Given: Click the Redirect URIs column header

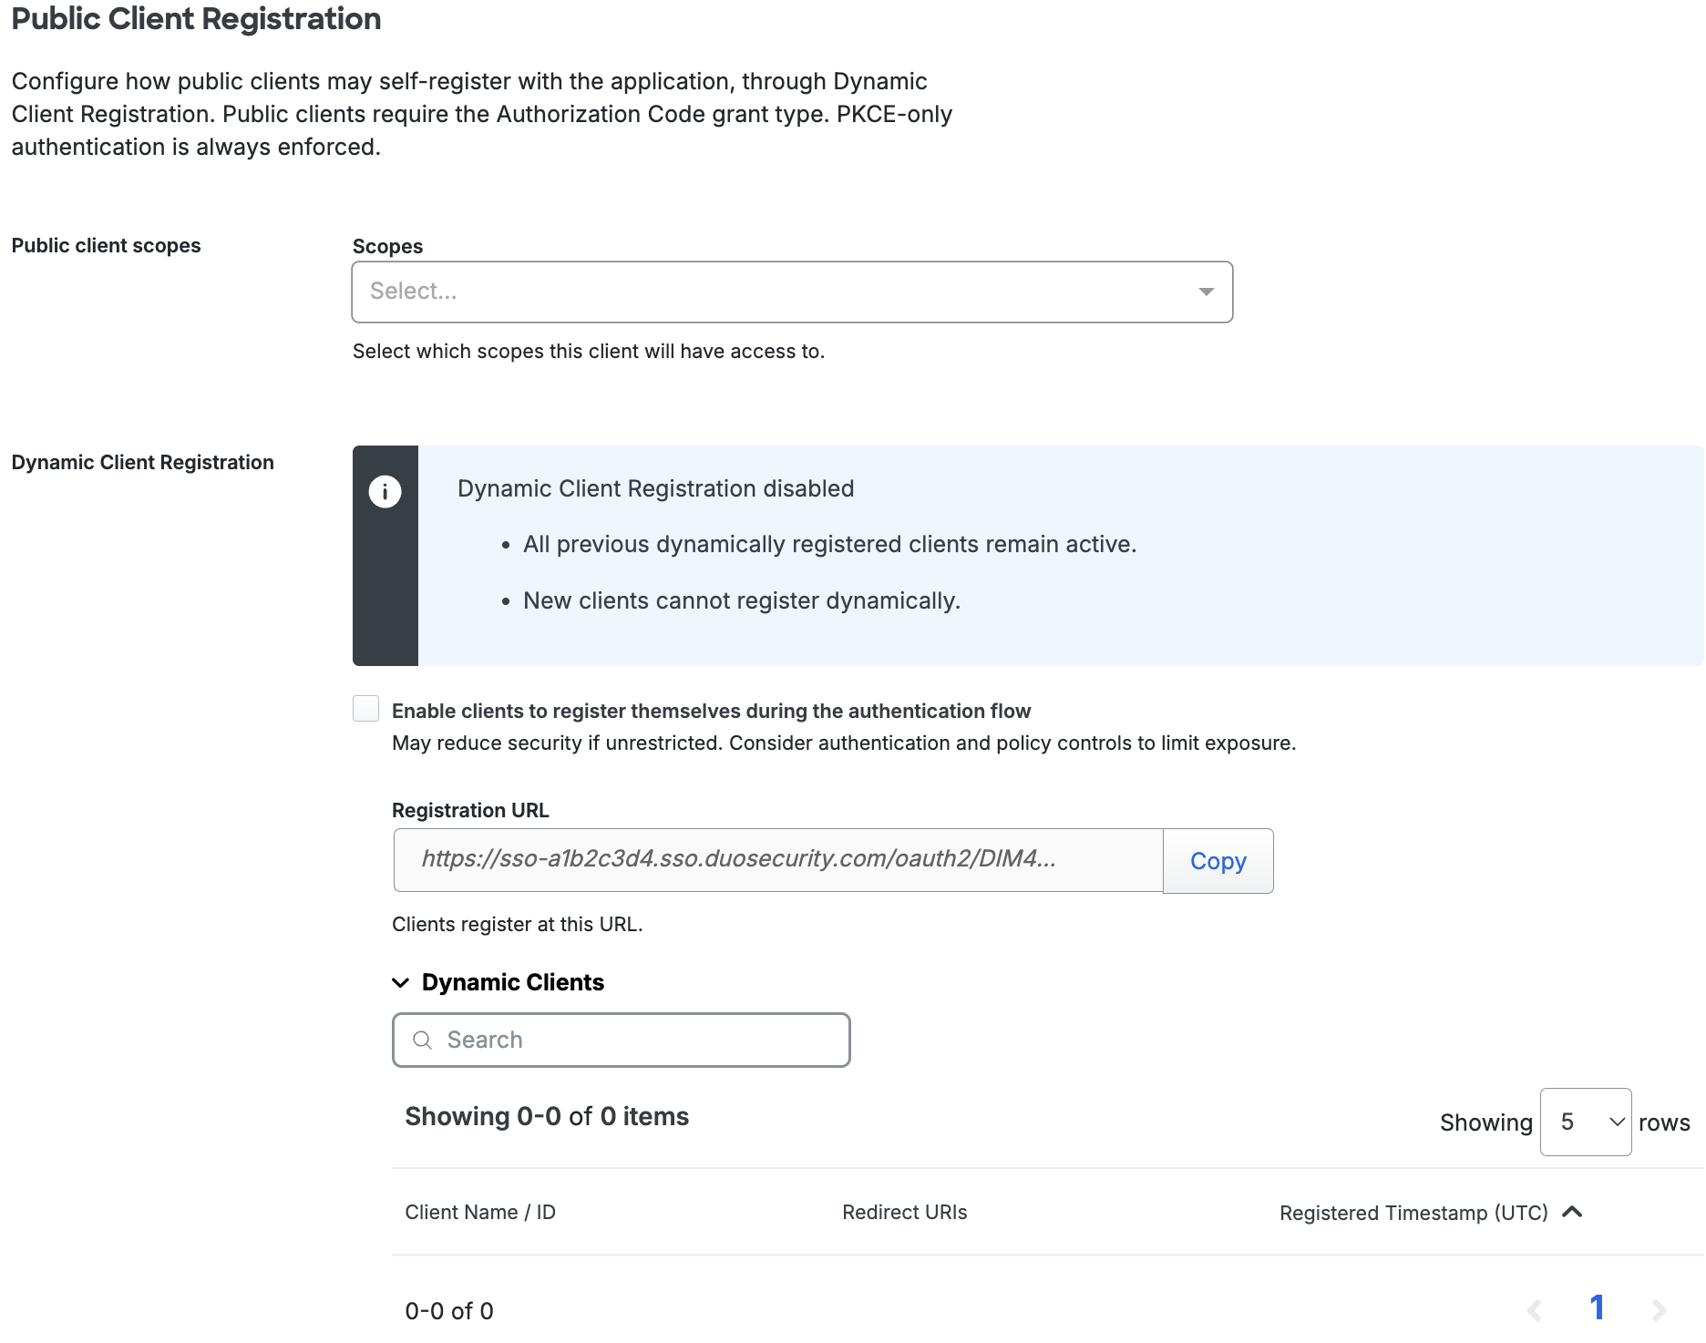Looking at the screenshot, I should [x=903, y=1212].
